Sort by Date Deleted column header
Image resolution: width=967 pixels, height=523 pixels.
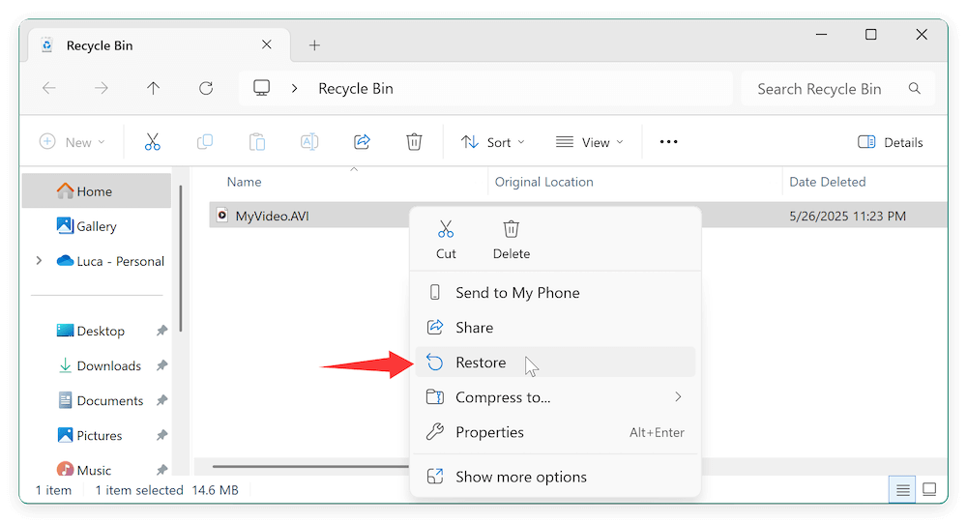828,182
